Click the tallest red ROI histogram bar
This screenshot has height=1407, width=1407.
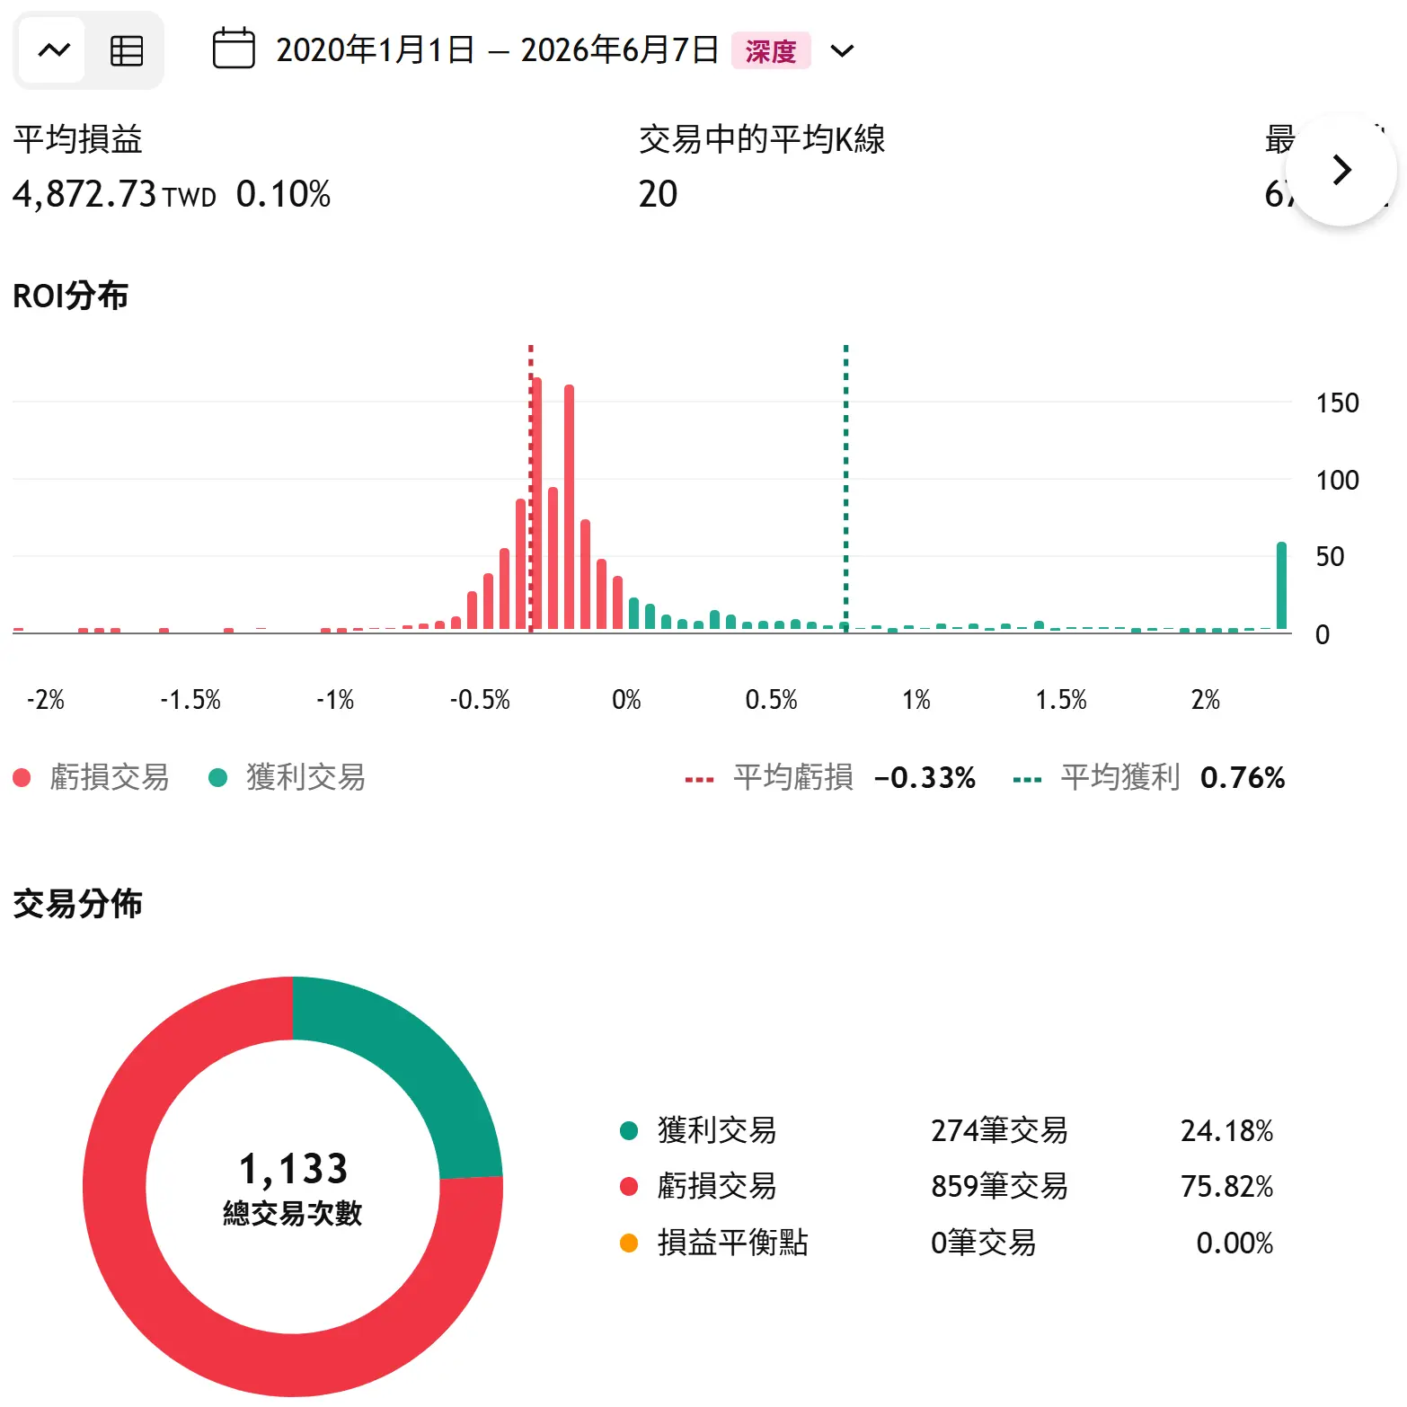(536, 503)
